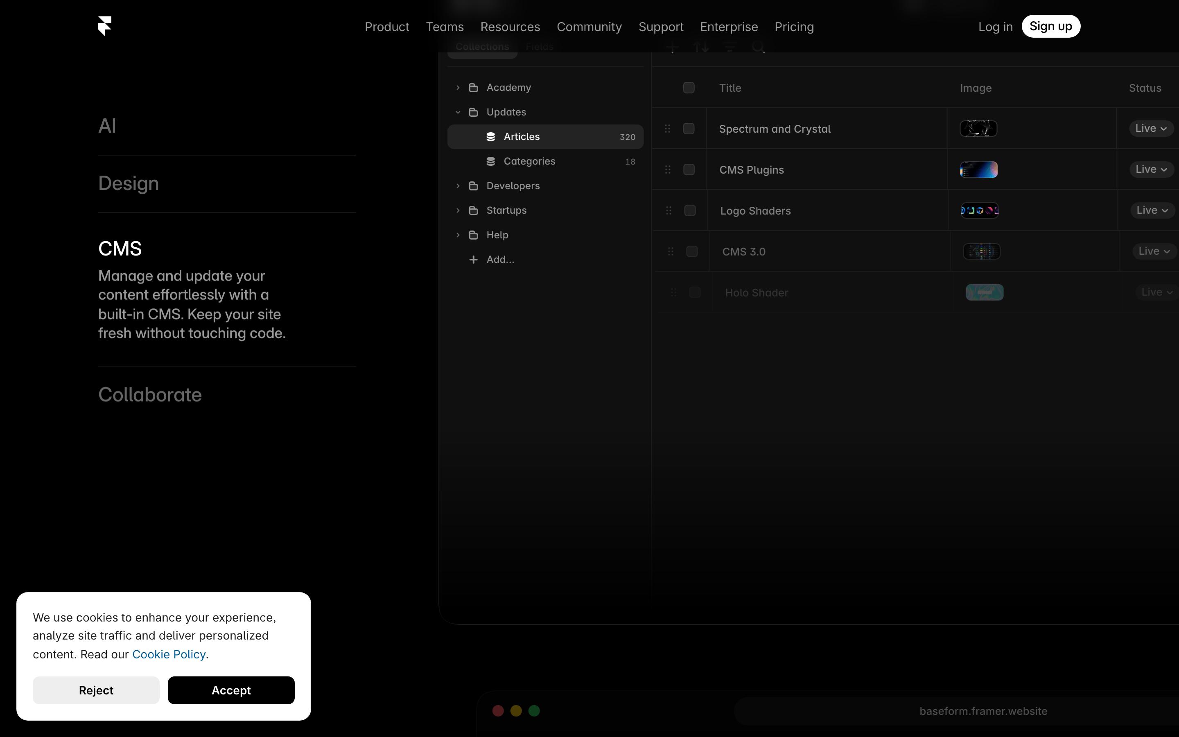The image size is (1179, 737).
Task: Click the Logo Shaders image thumbnail
Action: 980,210
